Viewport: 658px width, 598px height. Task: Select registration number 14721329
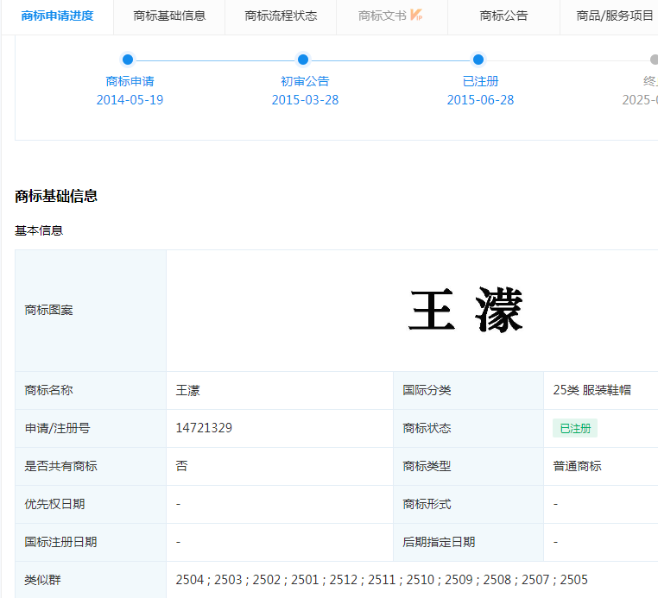click(x=204, y=428)
